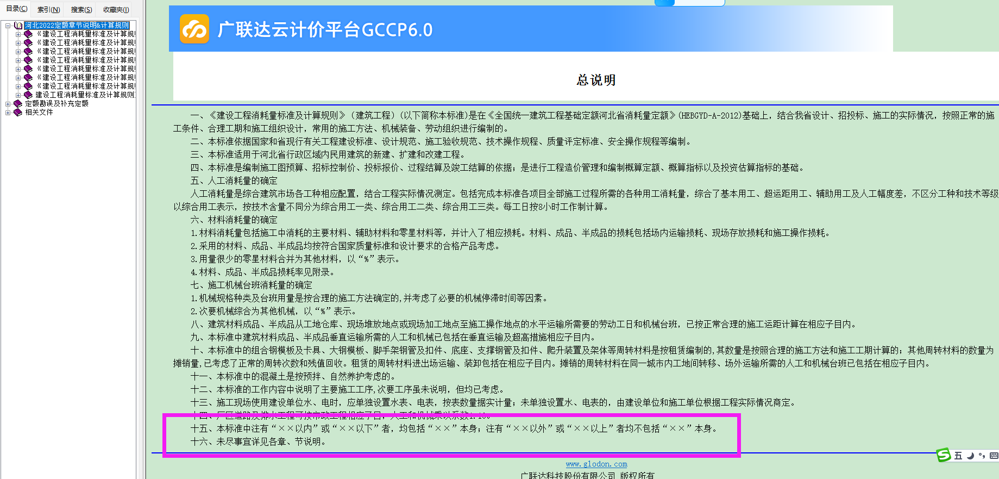This screenshot has height=479, width=999.
Task: Click the purple book icon beside 相关文件
Action: 18,113
